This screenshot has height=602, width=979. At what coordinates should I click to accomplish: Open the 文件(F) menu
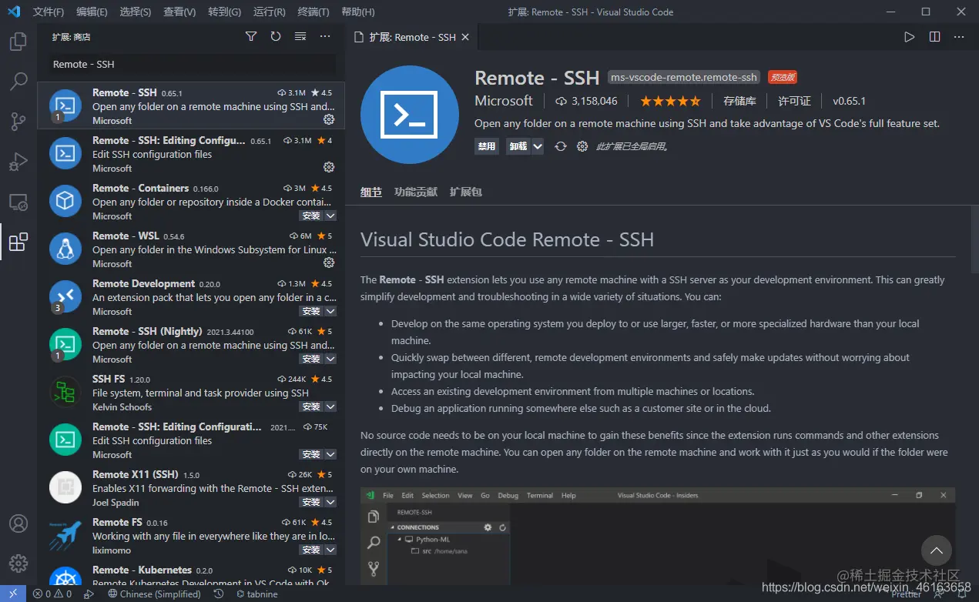click(49, 12)
